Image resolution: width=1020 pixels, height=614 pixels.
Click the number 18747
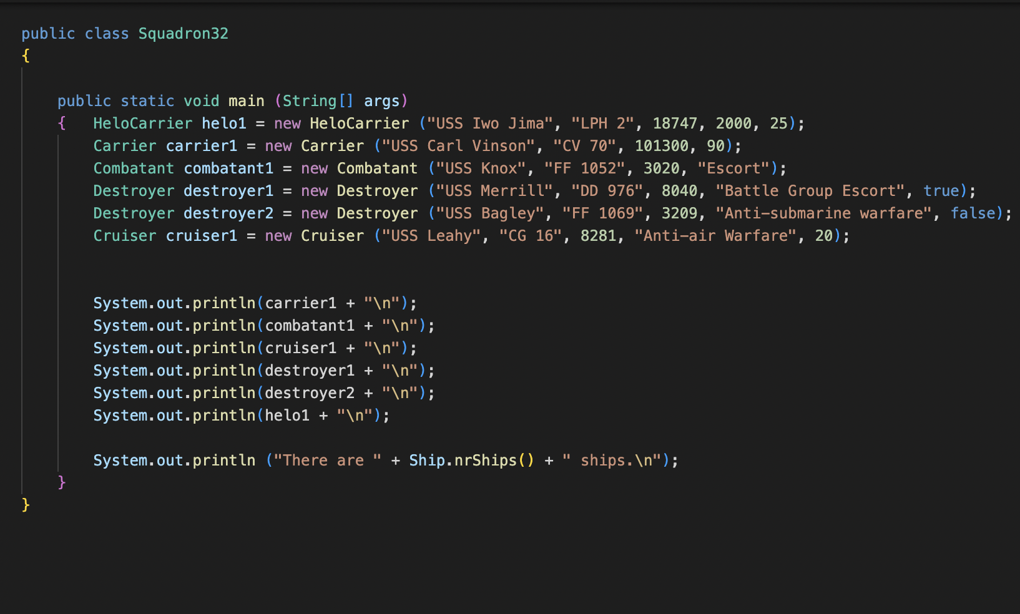point(675,124)
